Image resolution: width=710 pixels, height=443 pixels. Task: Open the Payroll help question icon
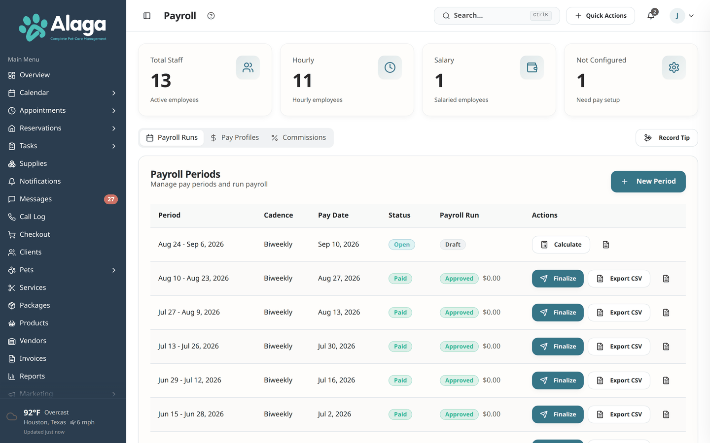211,16
